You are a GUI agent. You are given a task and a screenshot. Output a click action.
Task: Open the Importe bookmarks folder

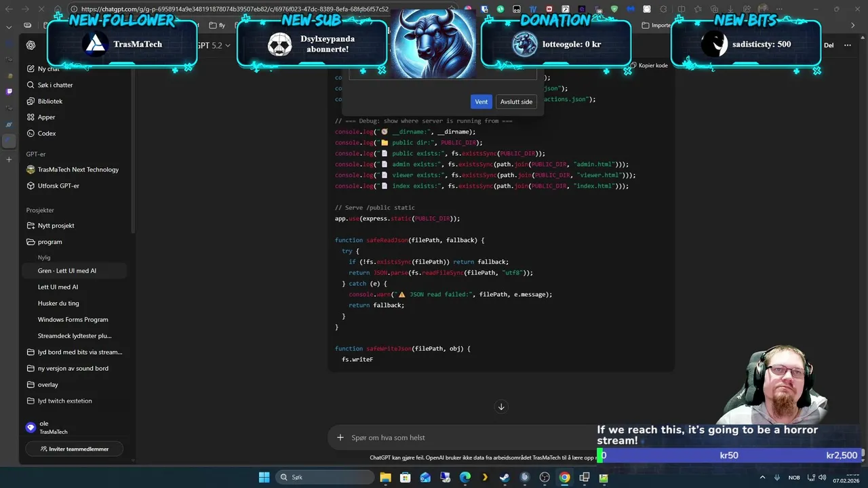coord(656,25)
